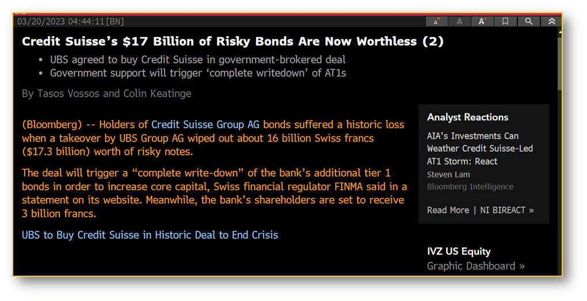Open the NI BIREACT » function link
This screenshot has width=587, height=301.
pyautogui.click(x=507, y=211)
